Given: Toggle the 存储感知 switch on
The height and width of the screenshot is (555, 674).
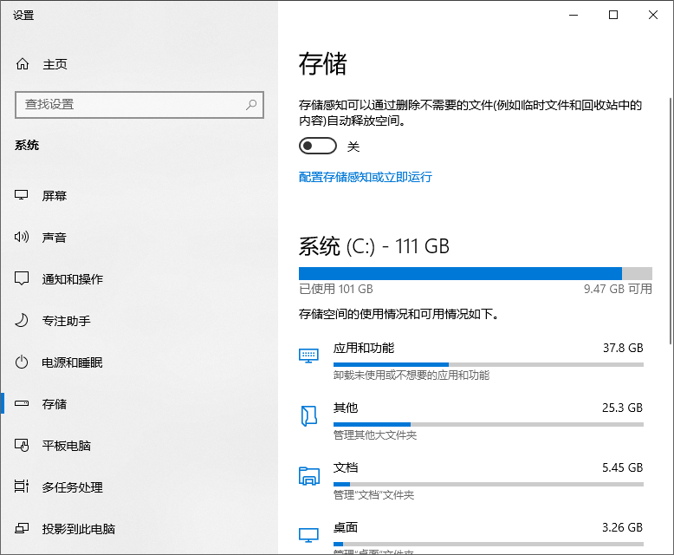Looking at the screenshot, I should coord(318,146).
